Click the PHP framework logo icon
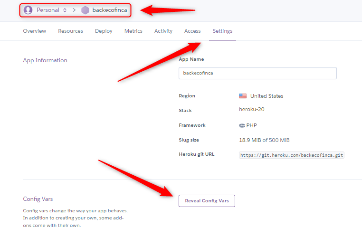This screenshot has width=362, height=237. tap(242, 125)
